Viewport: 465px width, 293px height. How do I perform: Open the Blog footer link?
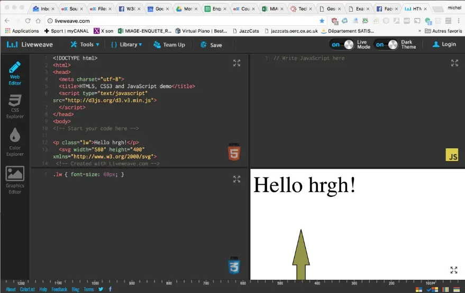pos(75,289)
